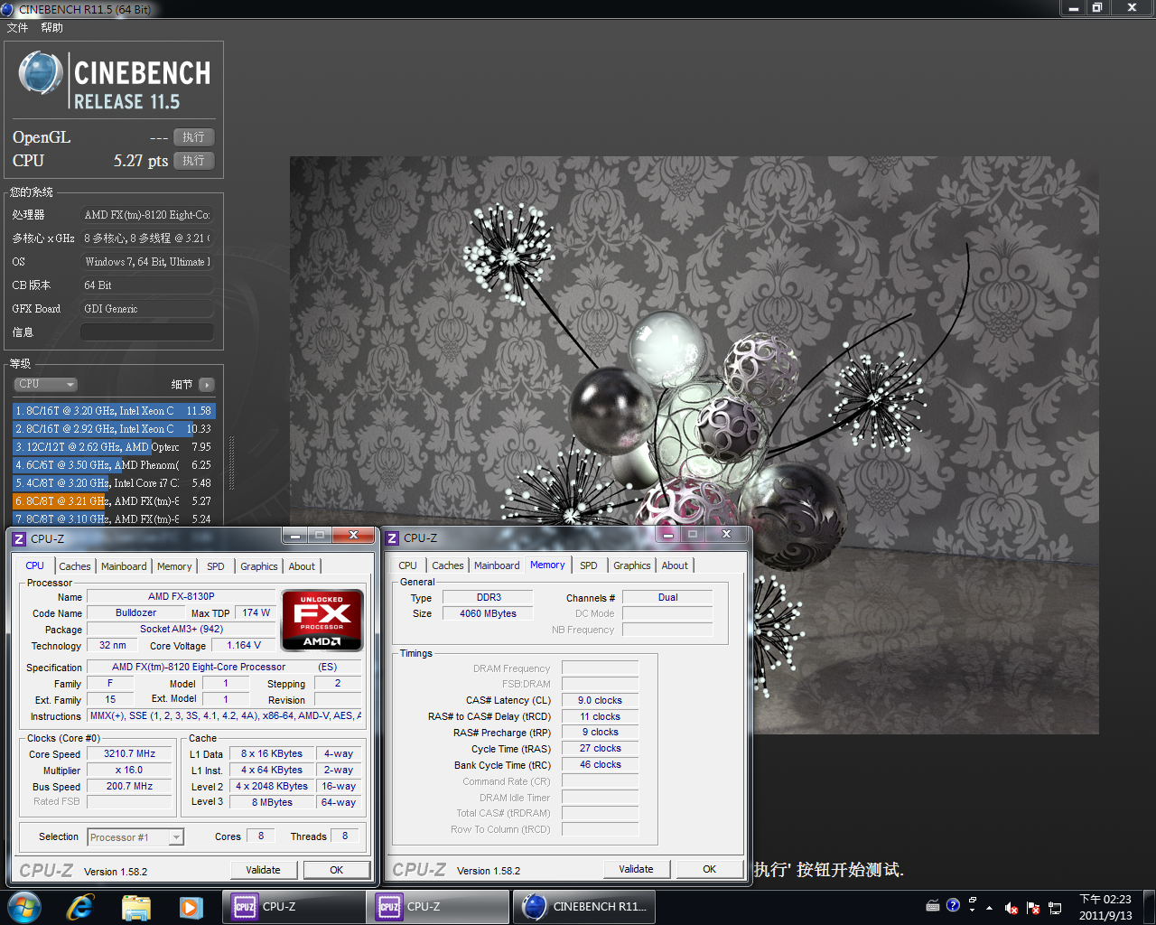Click the left CPU-Z window title icon
Screen dimensions: 1156x925
click(x=19, y=539)
